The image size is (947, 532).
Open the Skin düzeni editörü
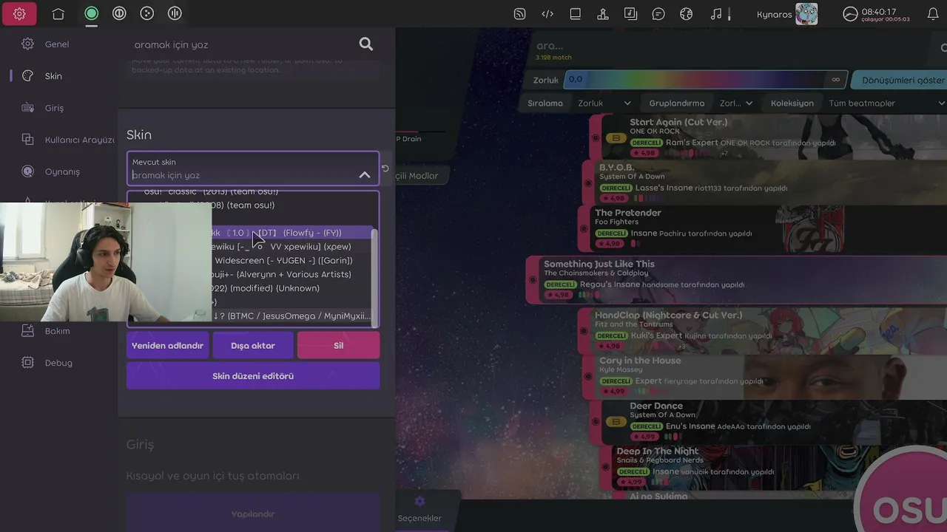[253, 376]
